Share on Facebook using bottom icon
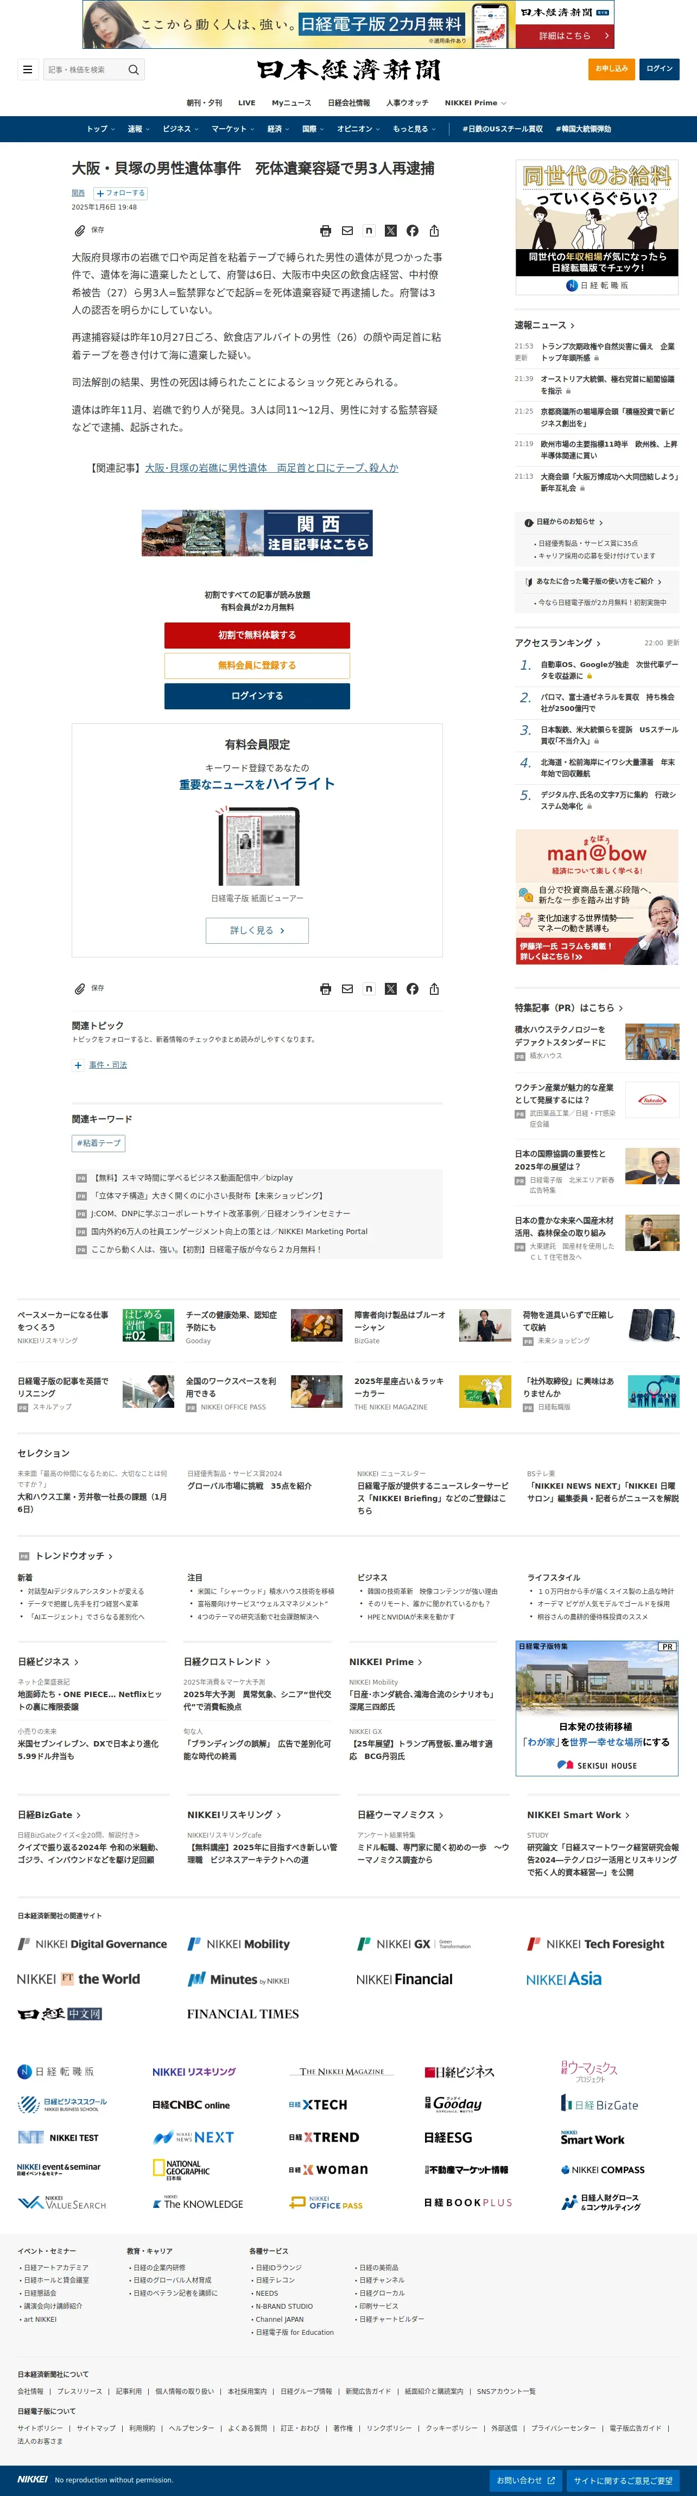The image size is (697, 2496). pyautogui.click(x=413, y=988)
